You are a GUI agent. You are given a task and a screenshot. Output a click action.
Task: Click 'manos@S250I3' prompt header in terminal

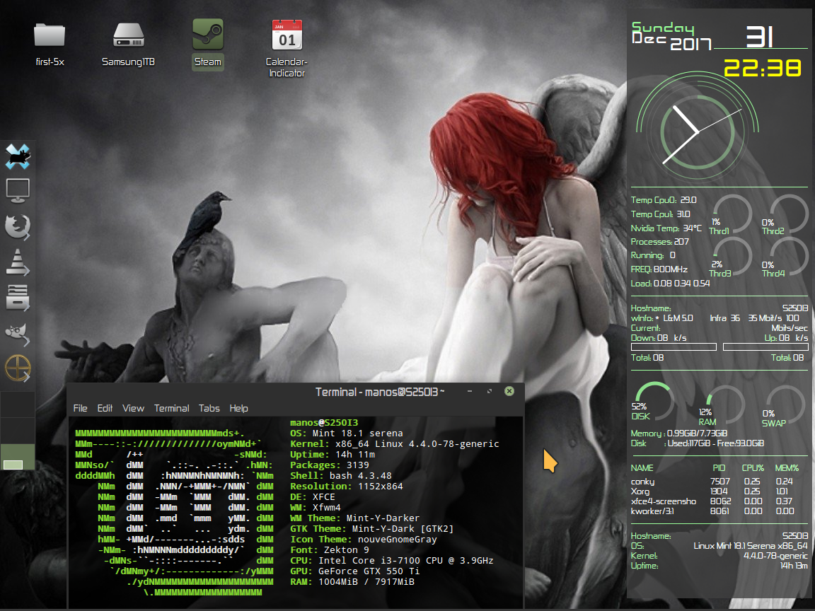click(324, 423)
